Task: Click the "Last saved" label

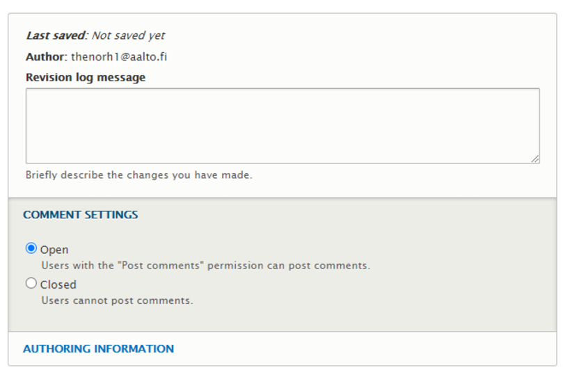Action: [56, 35]
